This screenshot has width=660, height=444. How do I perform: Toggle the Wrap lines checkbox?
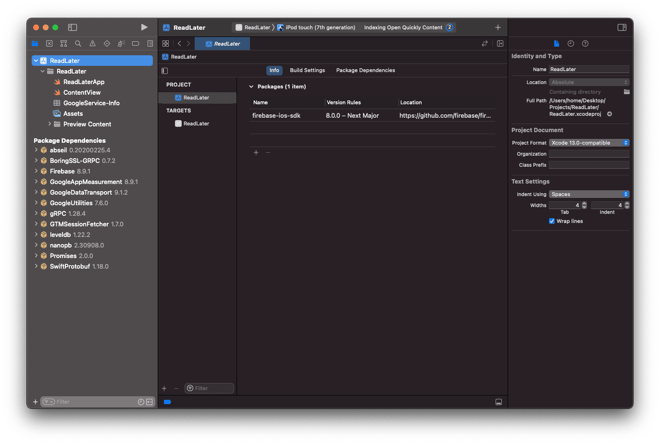(552, 222)
